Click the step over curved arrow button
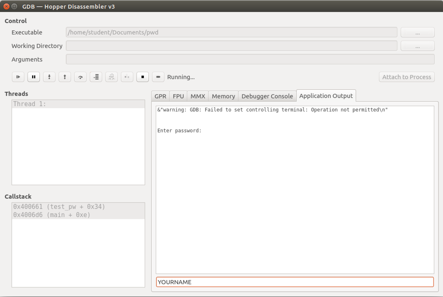The width and height of the screenshot is (443, 297). tap(80, 77)
